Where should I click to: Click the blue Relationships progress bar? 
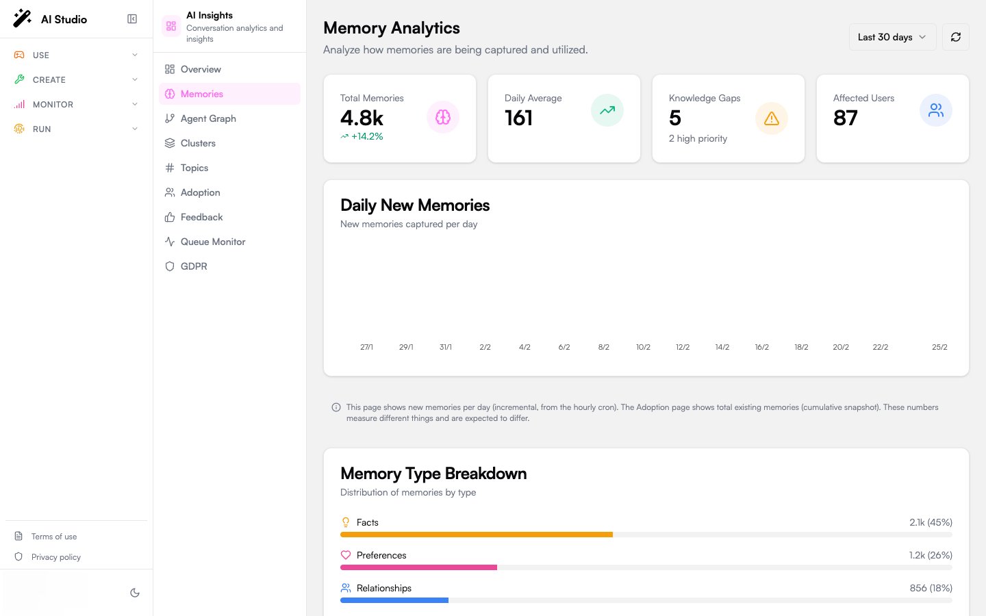394,600
